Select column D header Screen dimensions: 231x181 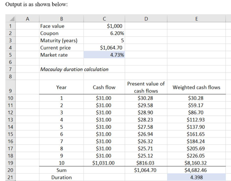click(x=146, y=19)
